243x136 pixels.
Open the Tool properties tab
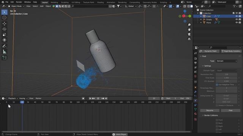[x=196, y=53]
